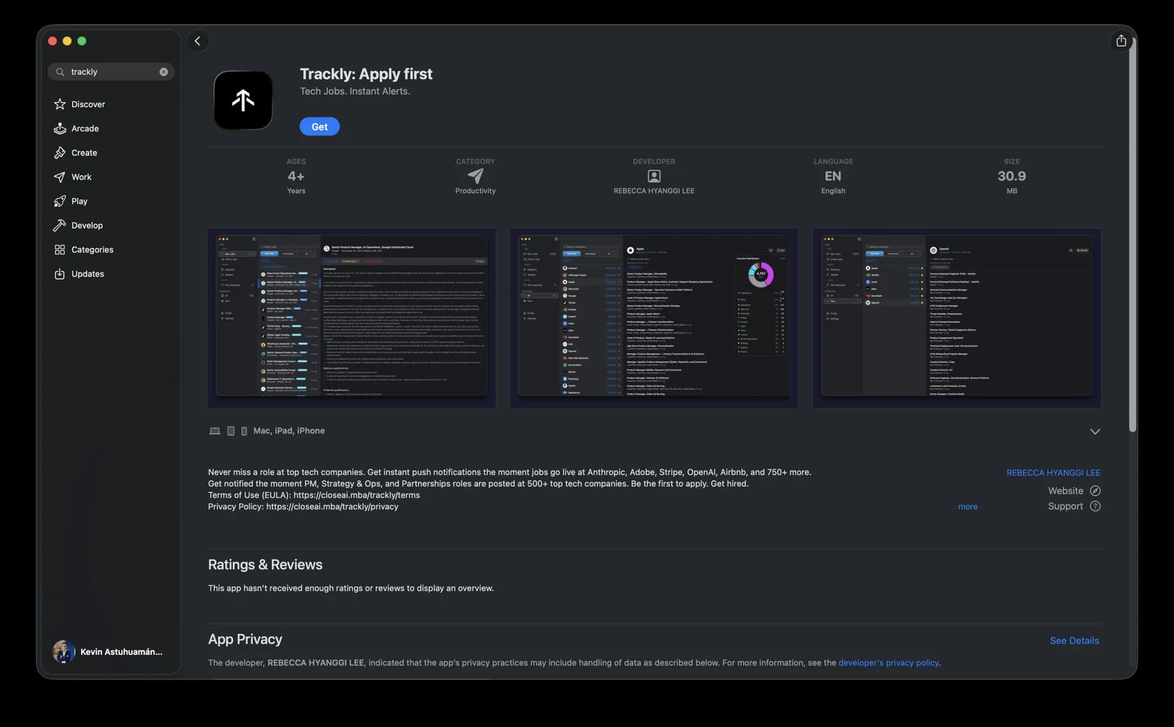Open Arcade from the sidebar
Viewport: 1174px width, 727px height.
[84, 128]
